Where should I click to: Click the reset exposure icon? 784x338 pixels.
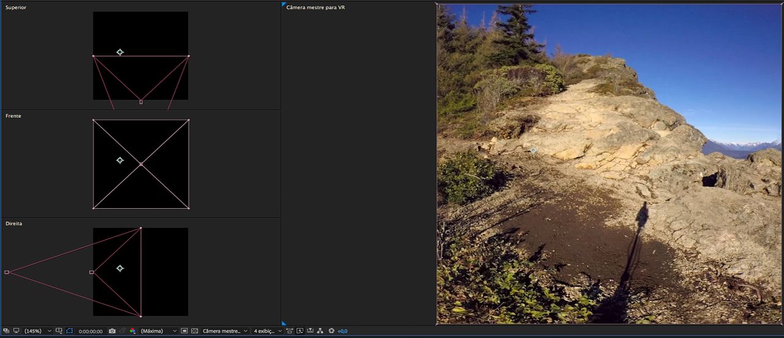331,331
